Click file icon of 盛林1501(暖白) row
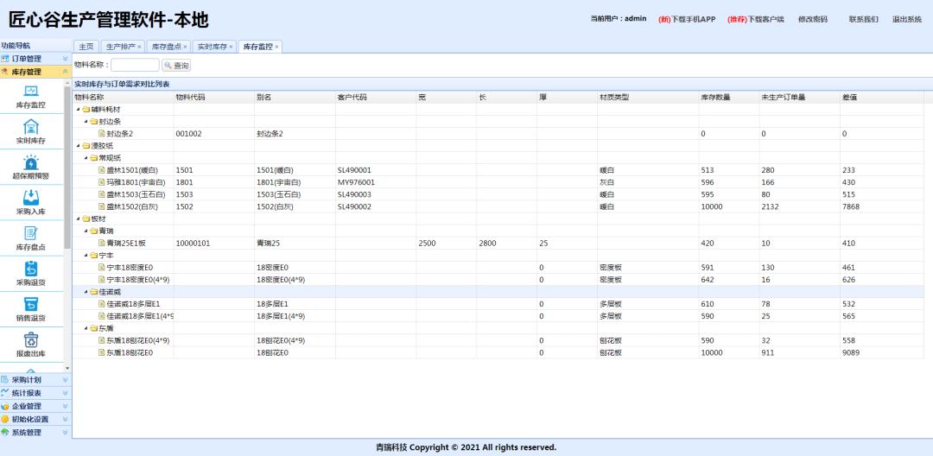The image size is (933, 456). [x=102, y=170]
